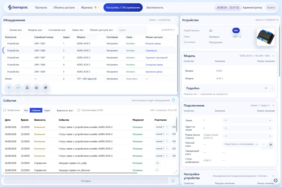Click the last equipment toolbar icon with badge
282x187 pixels.
coord(46,88)
